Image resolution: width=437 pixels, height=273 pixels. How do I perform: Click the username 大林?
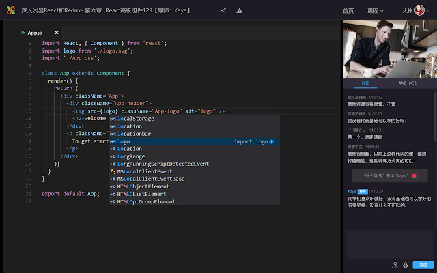coord(407,11)
